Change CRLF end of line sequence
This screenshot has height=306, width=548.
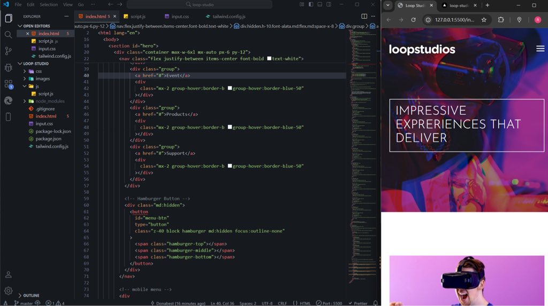[282, 303]
